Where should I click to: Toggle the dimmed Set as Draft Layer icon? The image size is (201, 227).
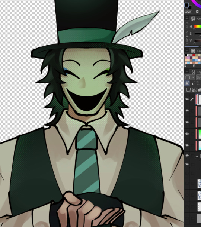(x=198, y=83)
